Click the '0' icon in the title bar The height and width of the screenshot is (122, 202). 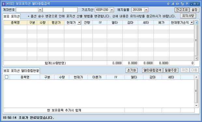[x=168, y=4]
